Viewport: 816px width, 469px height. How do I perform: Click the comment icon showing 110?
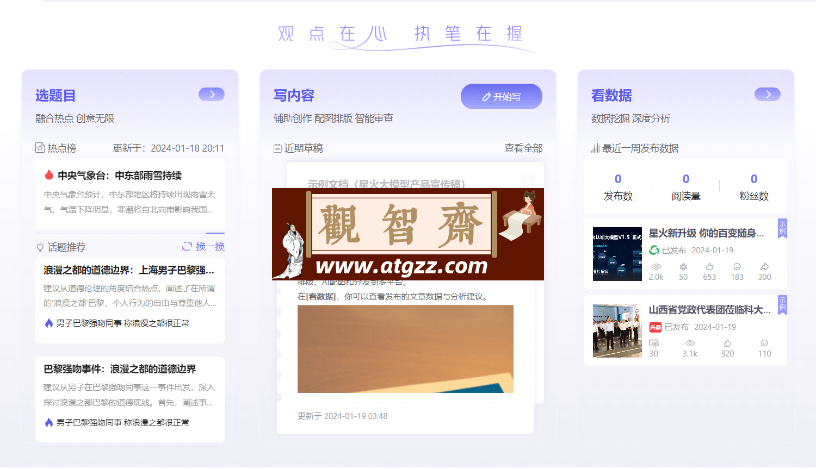click(x=764, y=343)
